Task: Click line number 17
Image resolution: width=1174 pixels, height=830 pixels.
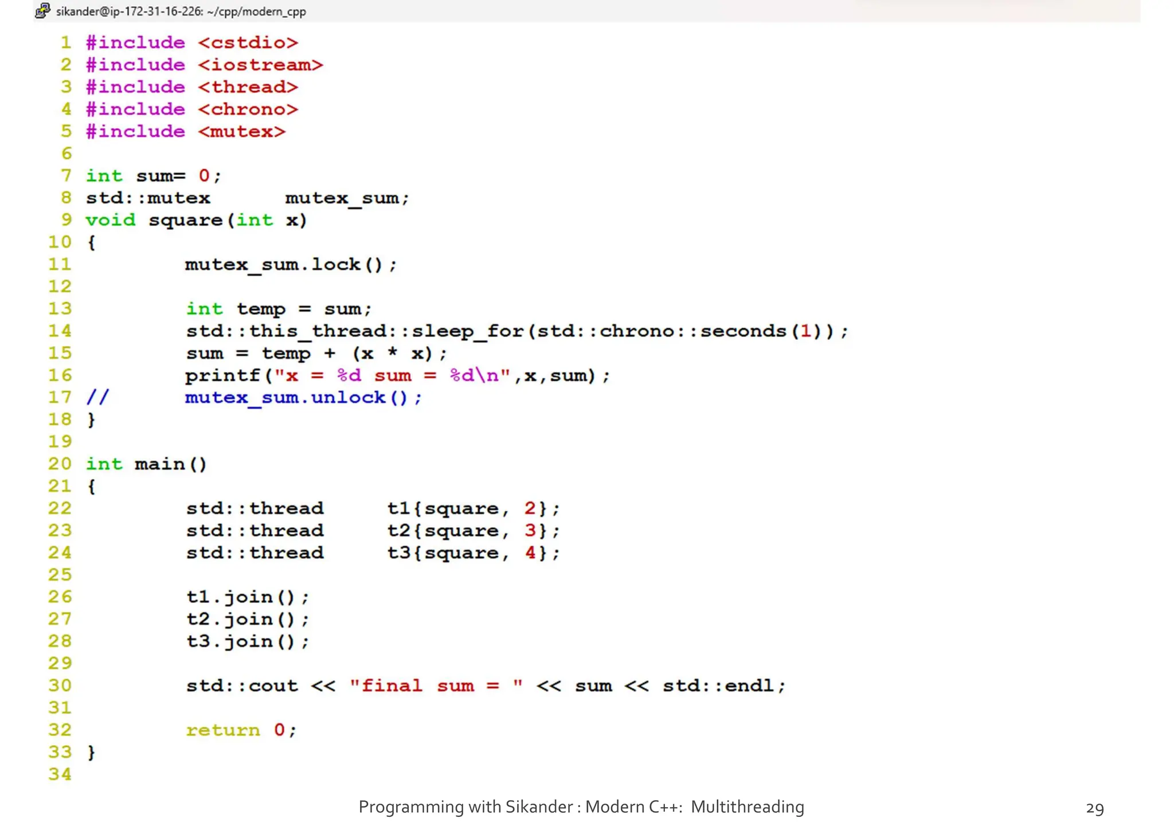Action: [x=60, y=398]
